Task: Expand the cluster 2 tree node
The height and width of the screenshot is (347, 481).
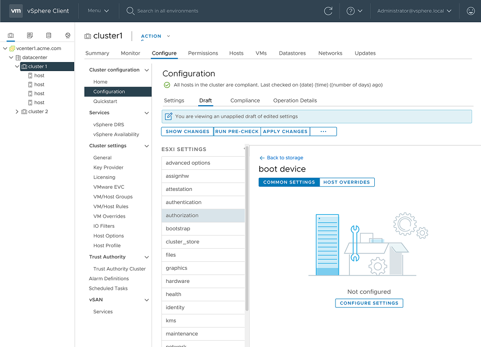Action: 17,111
